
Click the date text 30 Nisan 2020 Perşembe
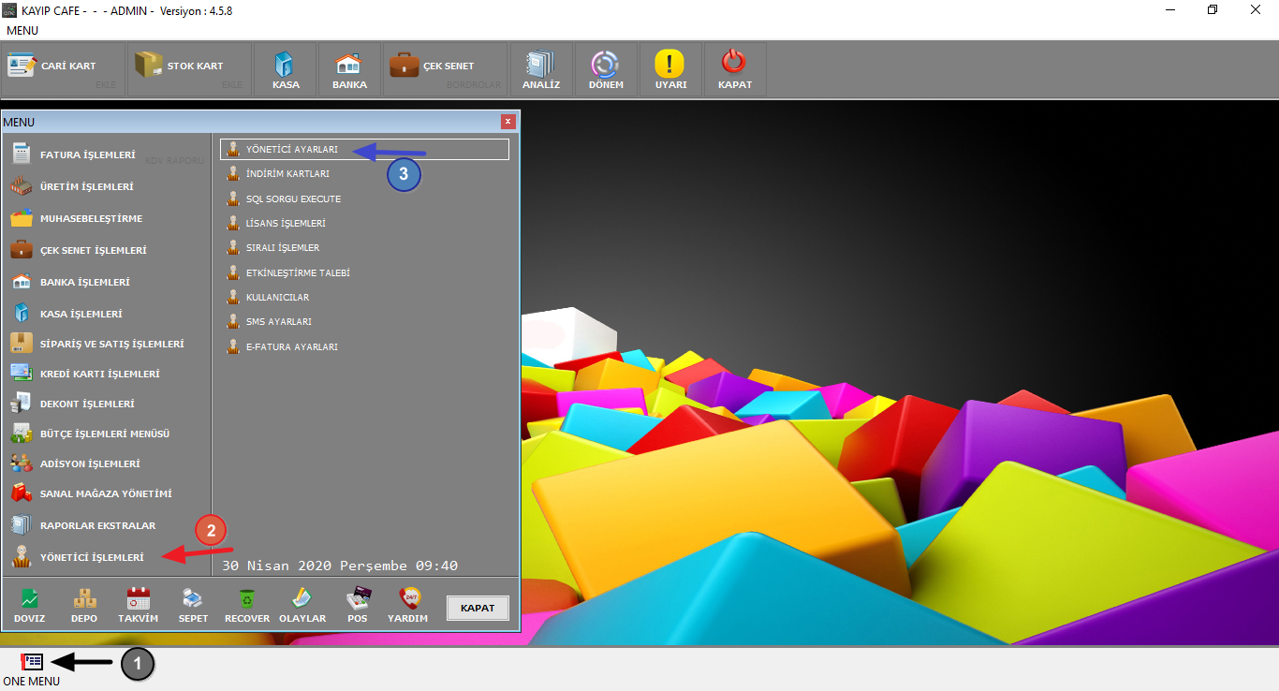click(313, 566)
